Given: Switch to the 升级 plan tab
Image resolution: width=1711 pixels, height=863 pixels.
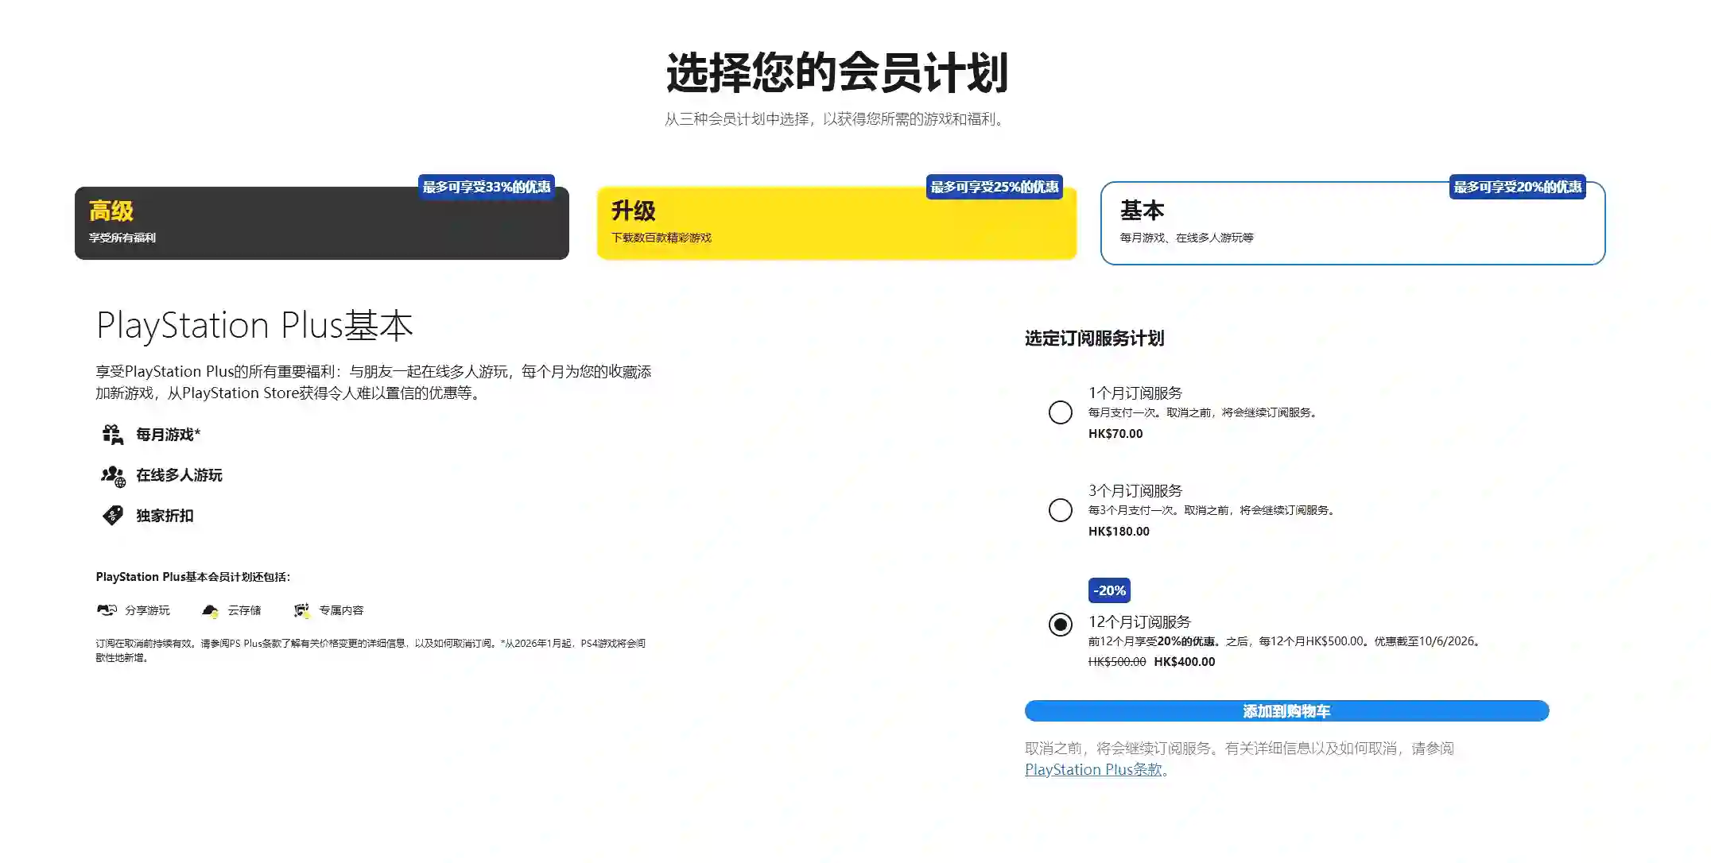Looking at the screenshot, I should pyautogui.click(x=836, y=223).
